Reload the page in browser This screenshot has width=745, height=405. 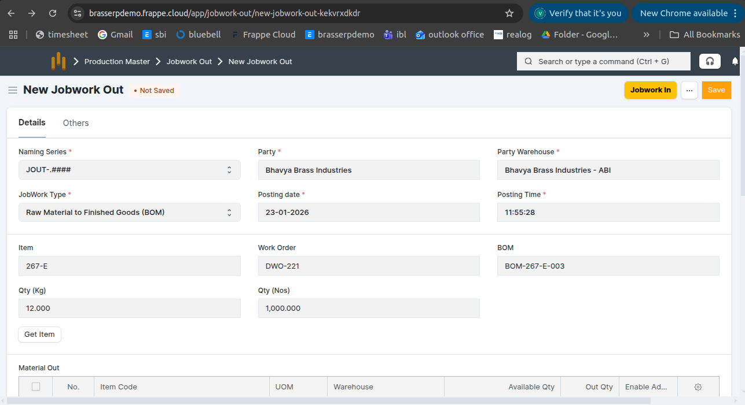click(53, 13)
